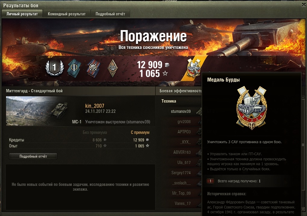Image resolution: width=307 pixels, height=216 pixels.
Task: Click the first-class mastery badge icon
Action: click(x=55, y=68)
